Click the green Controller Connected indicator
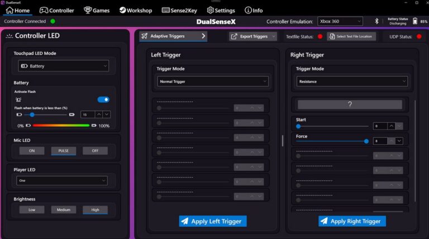The width and height of the screenshot is (429, 239). 53,21
